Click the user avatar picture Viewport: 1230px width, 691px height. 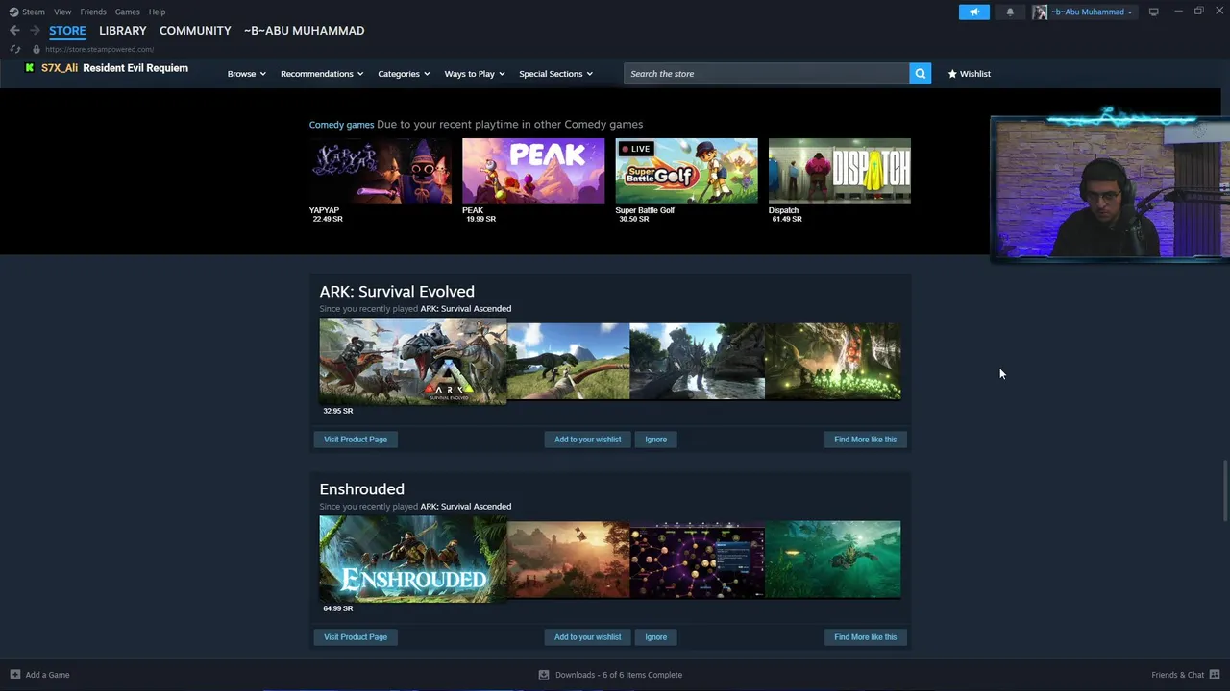point(1040,12)
